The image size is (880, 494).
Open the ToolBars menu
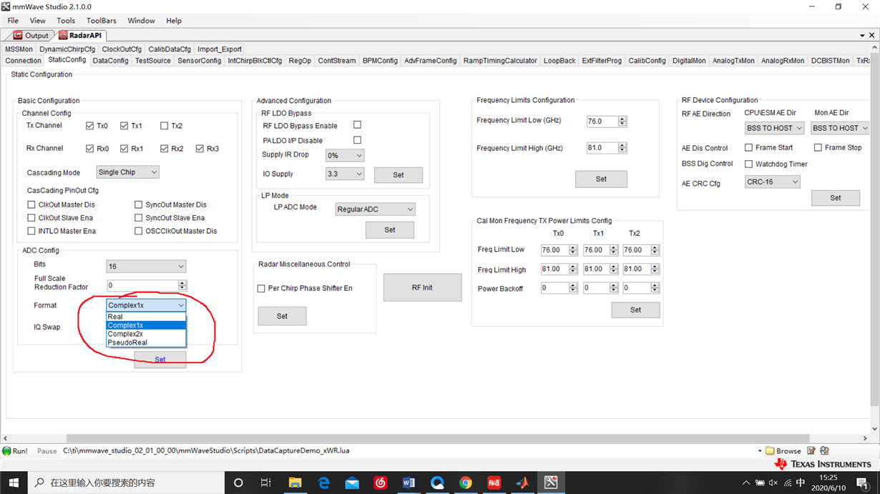[101, 21]
